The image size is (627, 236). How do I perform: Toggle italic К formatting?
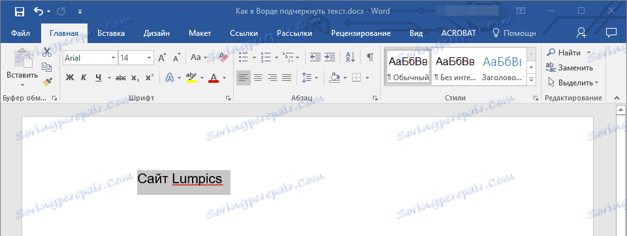84,78
